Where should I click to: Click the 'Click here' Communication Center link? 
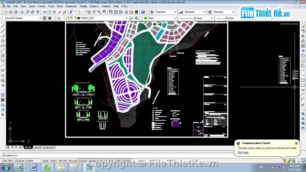(x=243, y=152)
